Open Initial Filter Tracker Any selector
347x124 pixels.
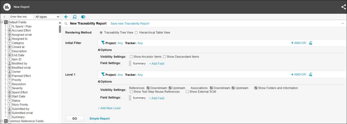pos(140,43)
